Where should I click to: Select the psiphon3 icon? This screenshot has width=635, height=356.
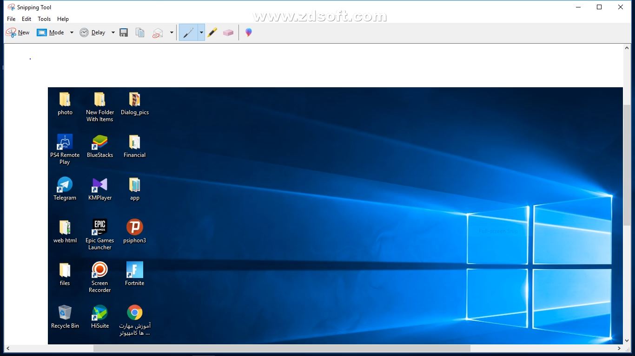pyautogui.click(x=135, y=232)
